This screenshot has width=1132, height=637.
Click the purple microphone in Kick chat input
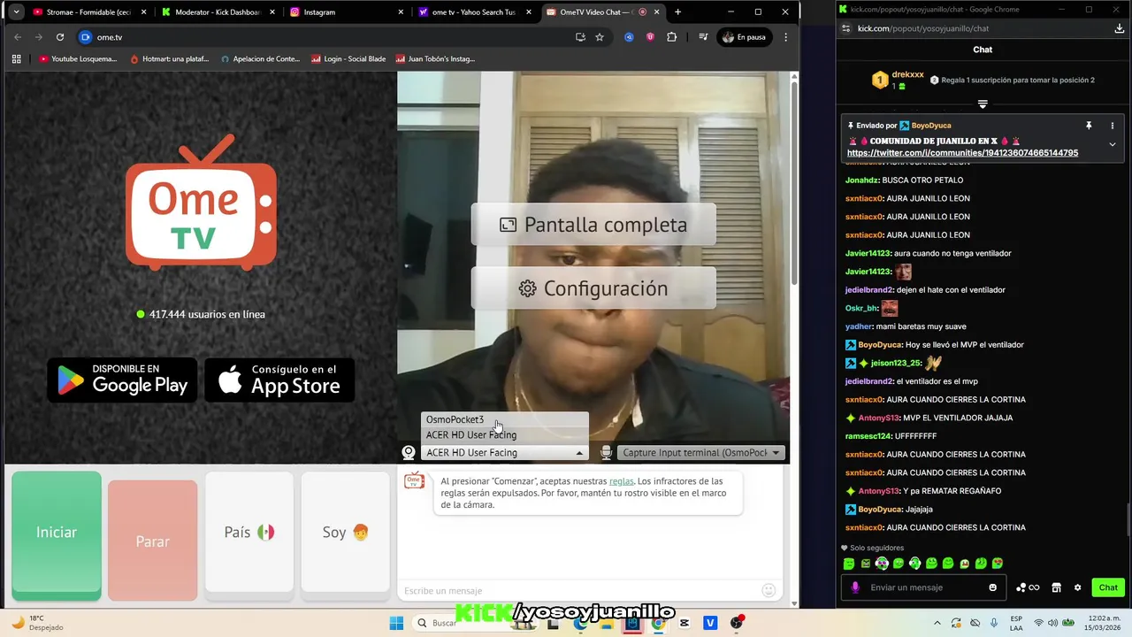point(855,587)
